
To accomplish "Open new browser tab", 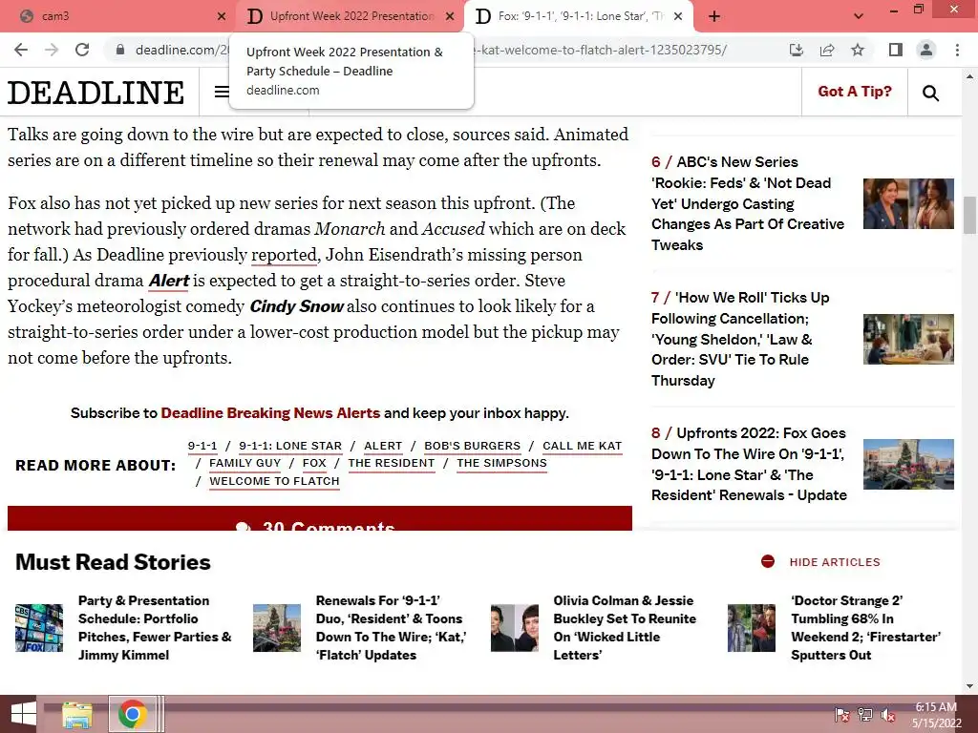I will (714, 16).
